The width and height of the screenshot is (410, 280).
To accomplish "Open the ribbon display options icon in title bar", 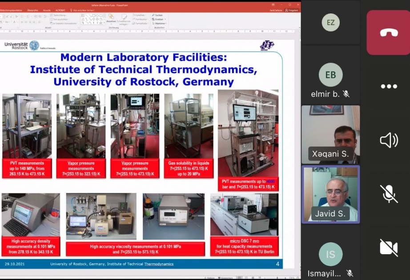I will click(273, 5).
